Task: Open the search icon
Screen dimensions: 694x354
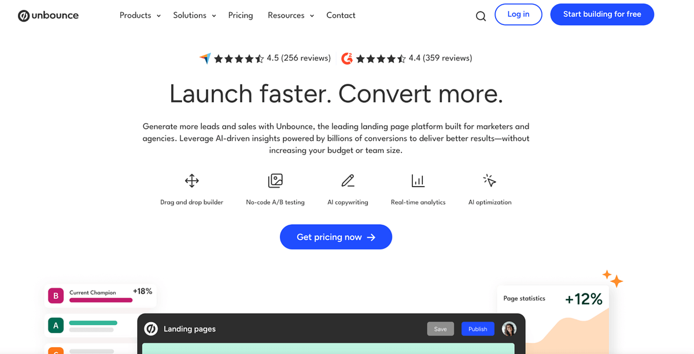Action: coord(481,16)
